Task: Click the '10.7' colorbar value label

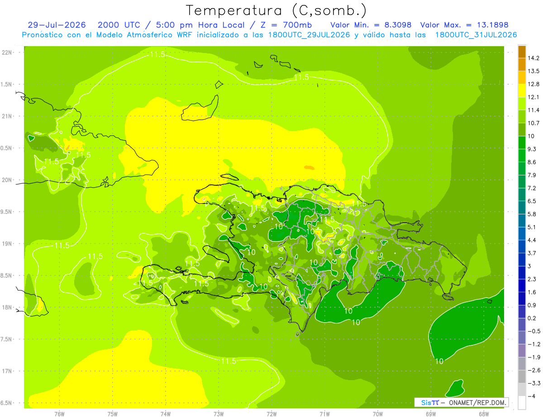Action: click(533, 123)
